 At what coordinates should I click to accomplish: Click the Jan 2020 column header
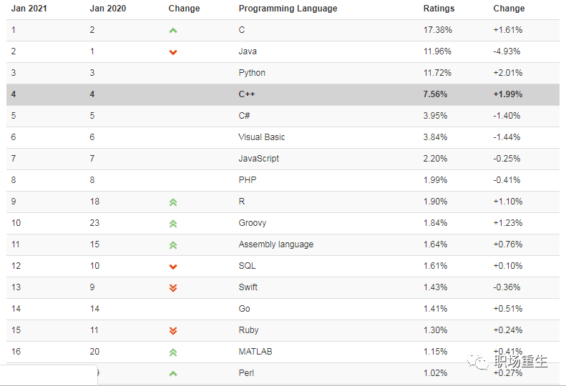pos(107,9)
